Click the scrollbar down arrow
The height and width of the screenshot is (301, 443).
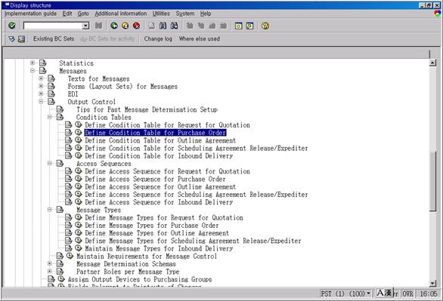(x=432, y=283)
